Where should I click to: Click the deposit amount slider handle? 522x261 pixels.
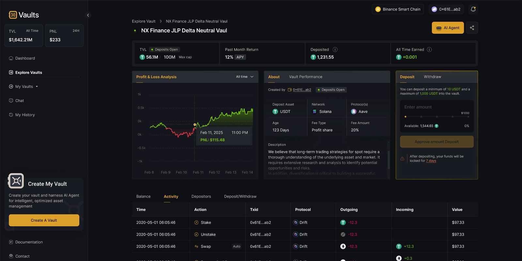(406, 116)
